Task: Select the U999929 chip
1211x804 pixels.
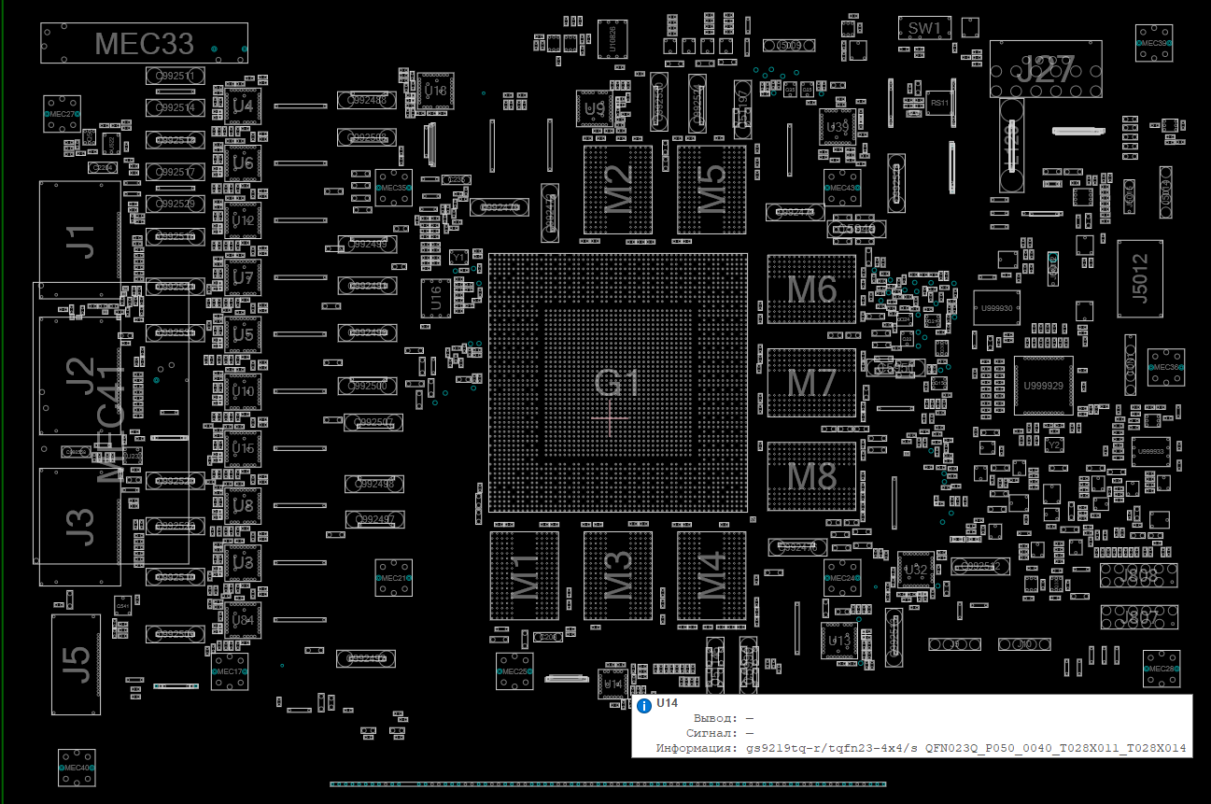Action: tap(1043, 385)
